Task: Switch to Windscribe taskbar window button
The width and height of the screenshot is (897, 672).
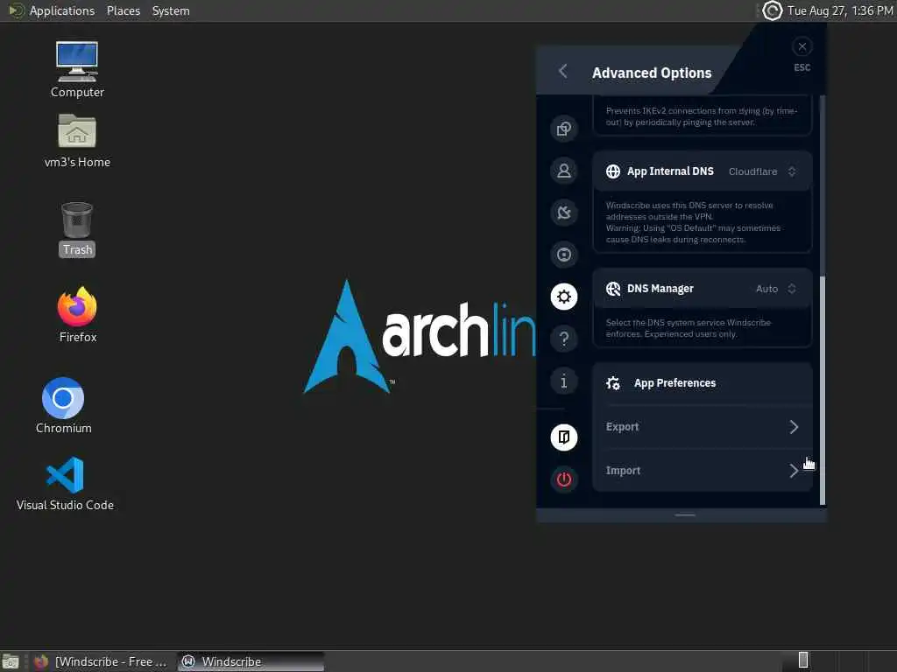Action: [251, 661]
